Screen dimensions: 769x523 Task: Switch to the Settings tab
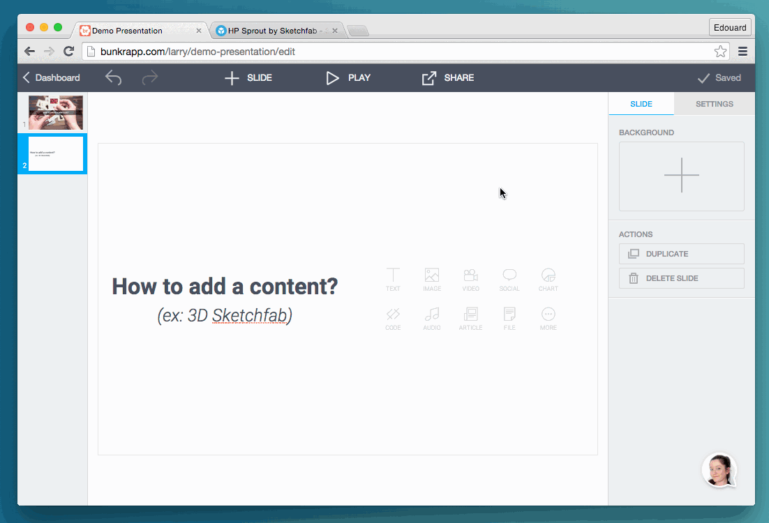[714, 104]
